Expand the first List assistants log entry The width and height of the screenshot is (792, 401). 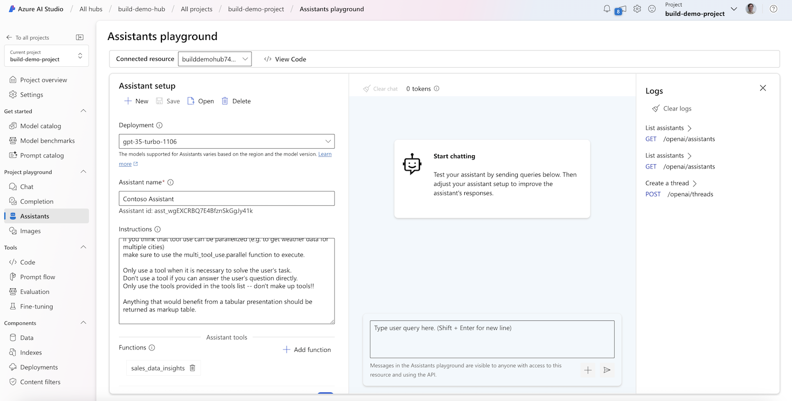click(668, 128)
